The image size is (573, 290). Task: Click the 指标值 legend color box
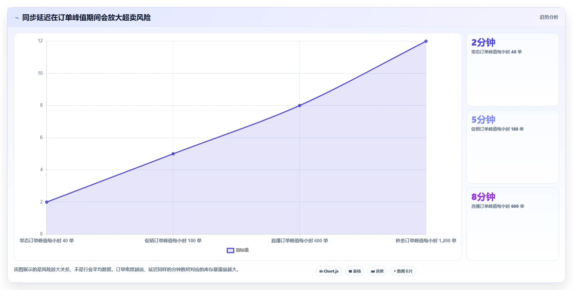(230, 251)
